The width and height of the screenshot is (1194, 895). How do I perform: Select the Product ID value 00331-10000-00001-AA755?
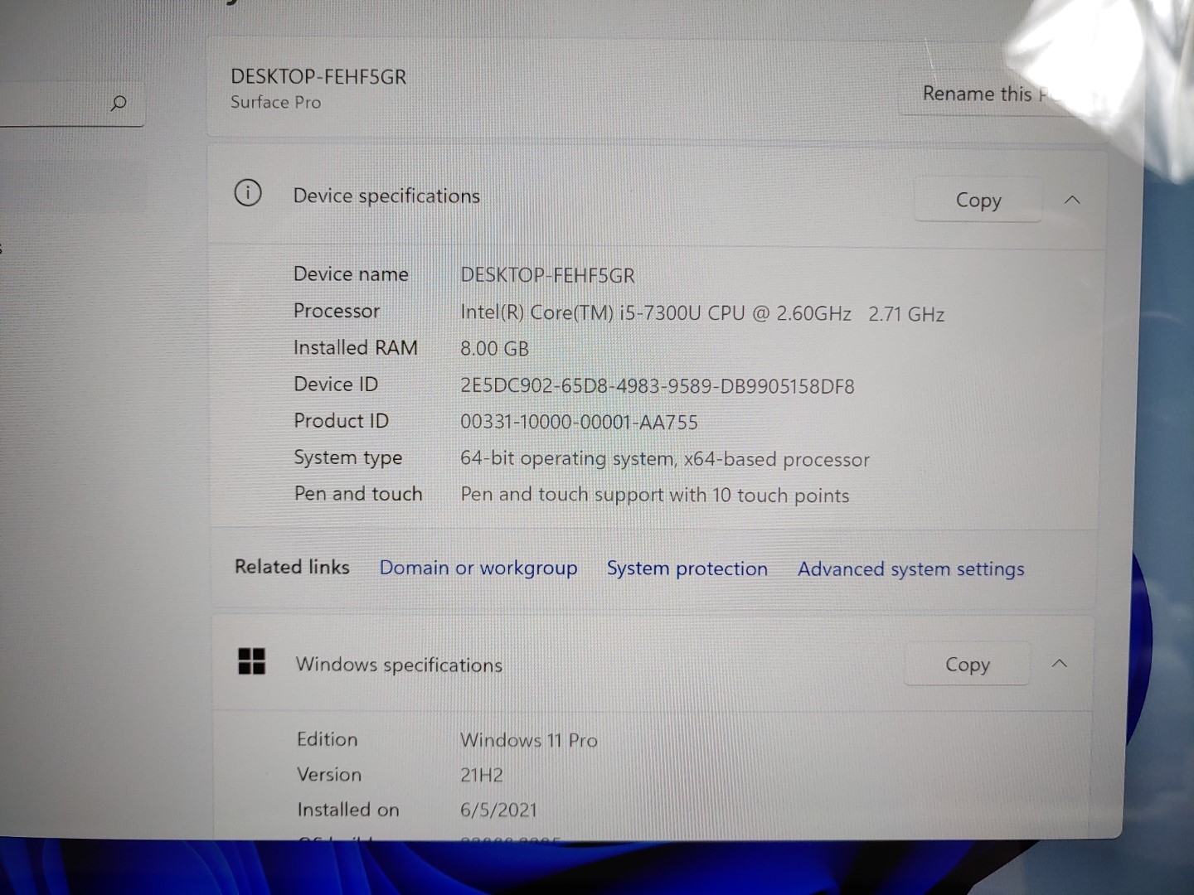click(579, 422)
